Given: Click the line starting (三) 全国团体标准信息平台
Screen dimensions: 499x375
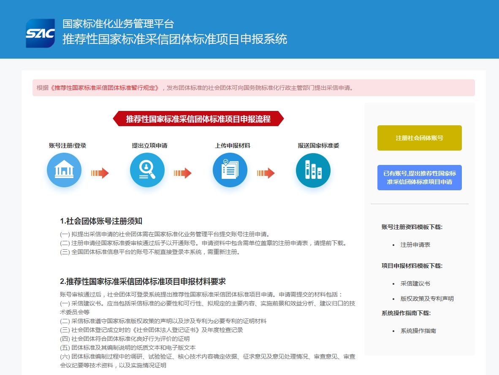Looking at the screenshot, I should coord(150,252).
